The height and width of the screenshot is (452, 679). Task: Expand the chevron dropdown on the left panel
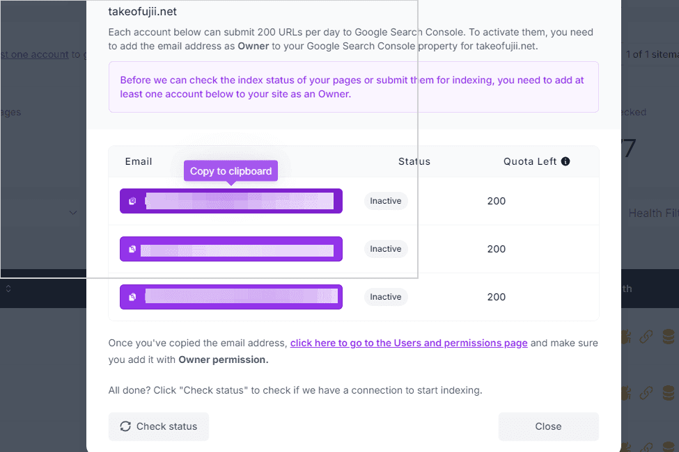(73, 212)
